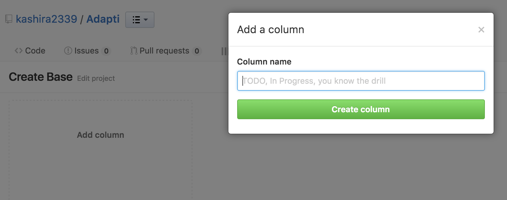Click the partially hidden Projects tab icon
The height and width of the screenshot is (200, 507).
click(x=224, y=51)
